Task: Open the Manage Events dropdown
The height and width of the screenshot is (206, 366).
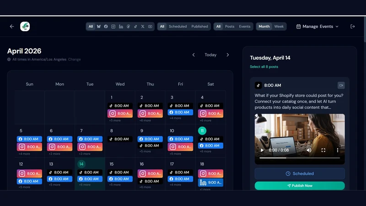Action: click(x=317, y=27)
